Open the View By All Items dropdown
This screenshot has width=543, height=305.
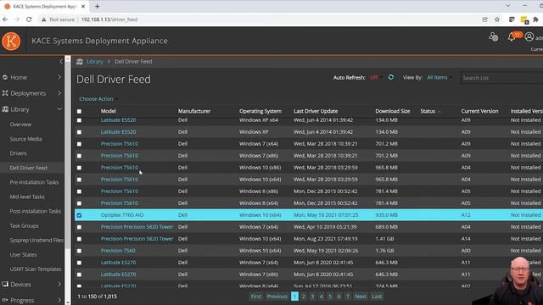coord(439,77)
